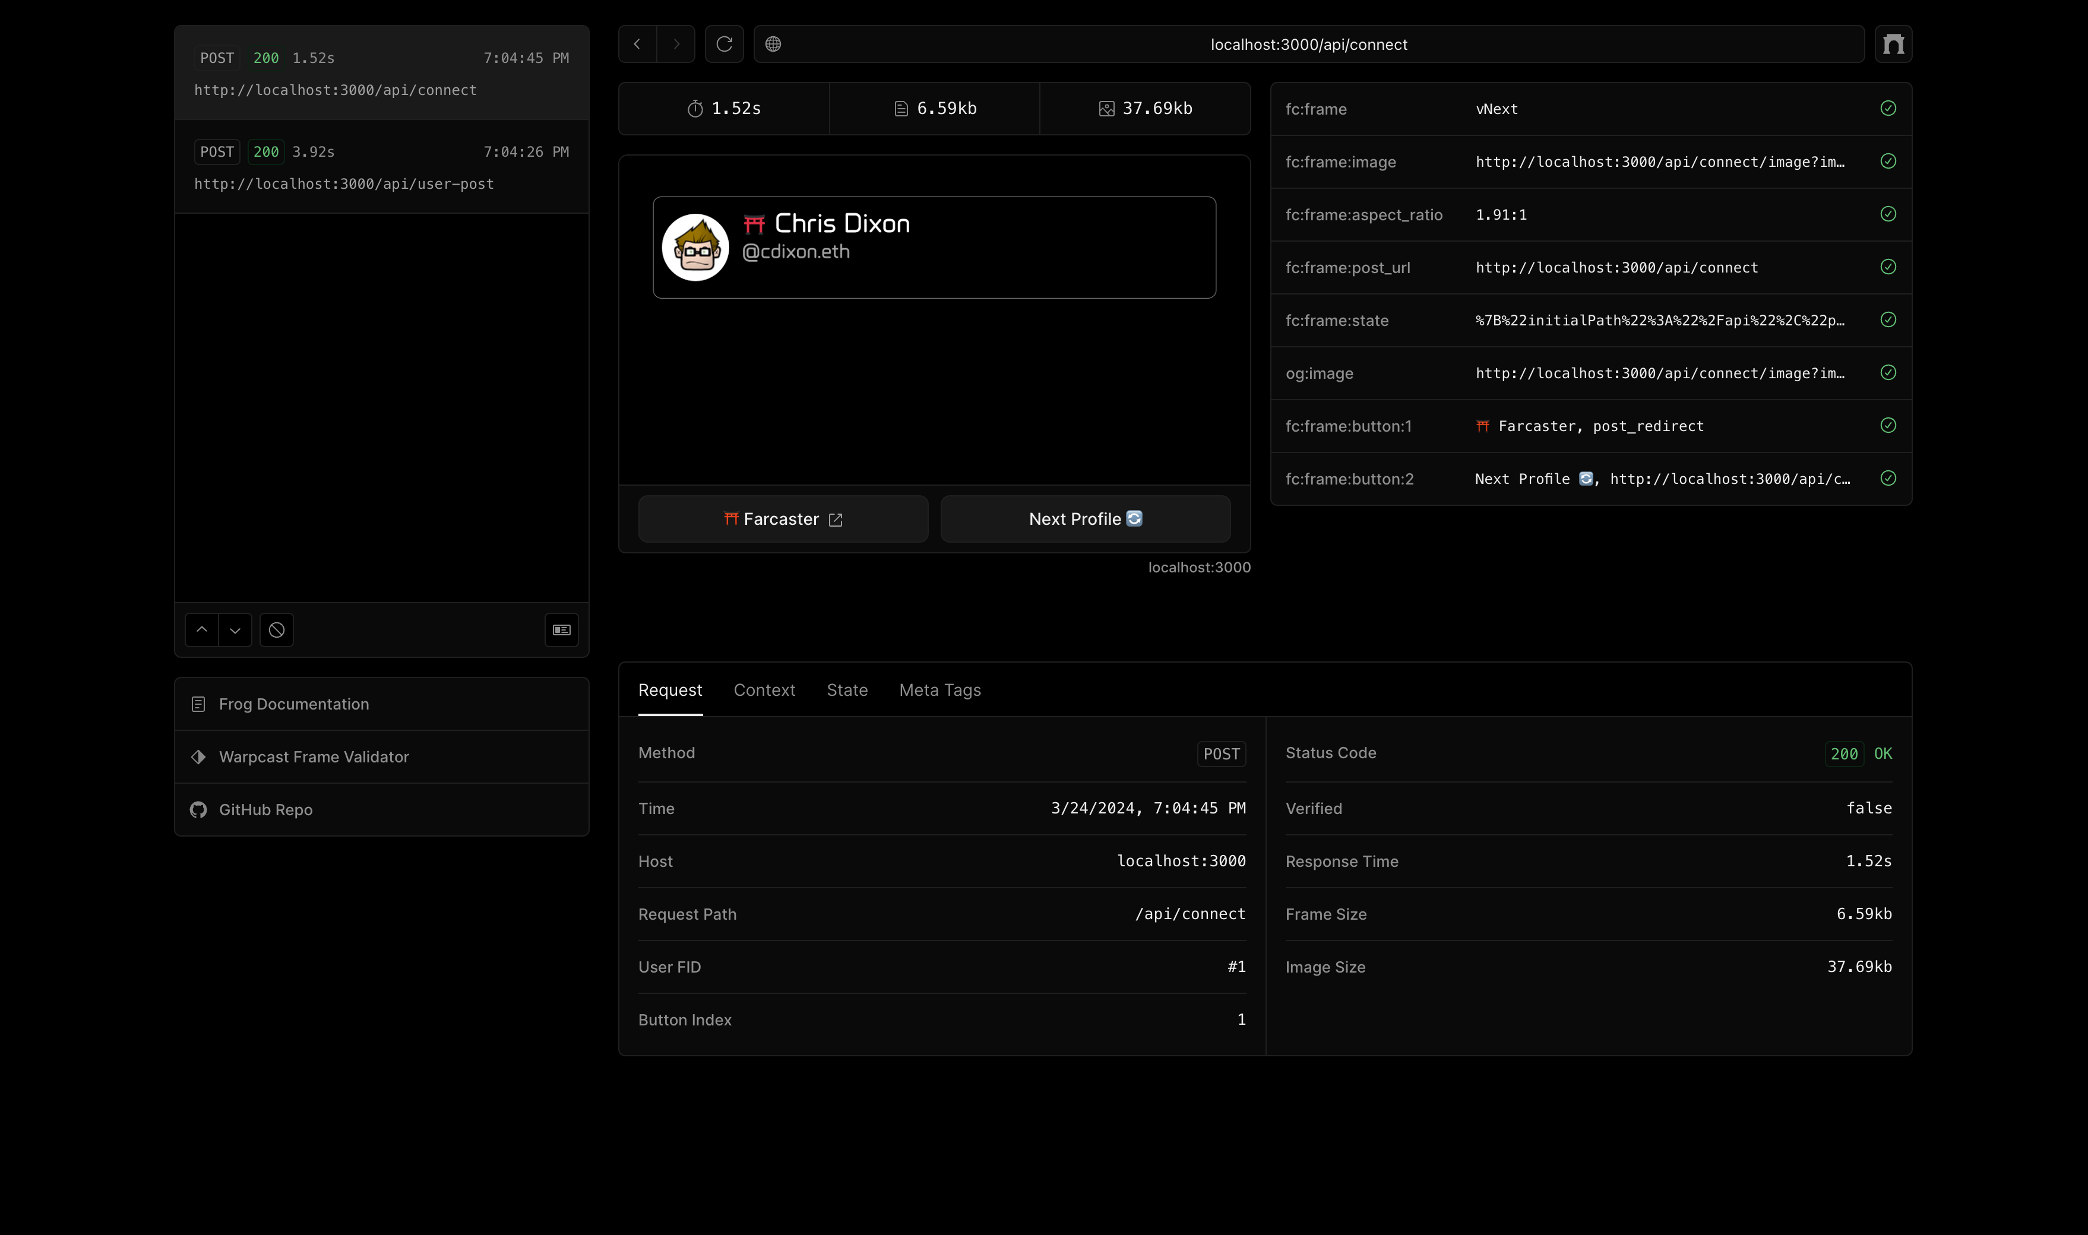Click the fc:frame:image URL value
The image size is (2088, 1235).
click(1660, 162)
